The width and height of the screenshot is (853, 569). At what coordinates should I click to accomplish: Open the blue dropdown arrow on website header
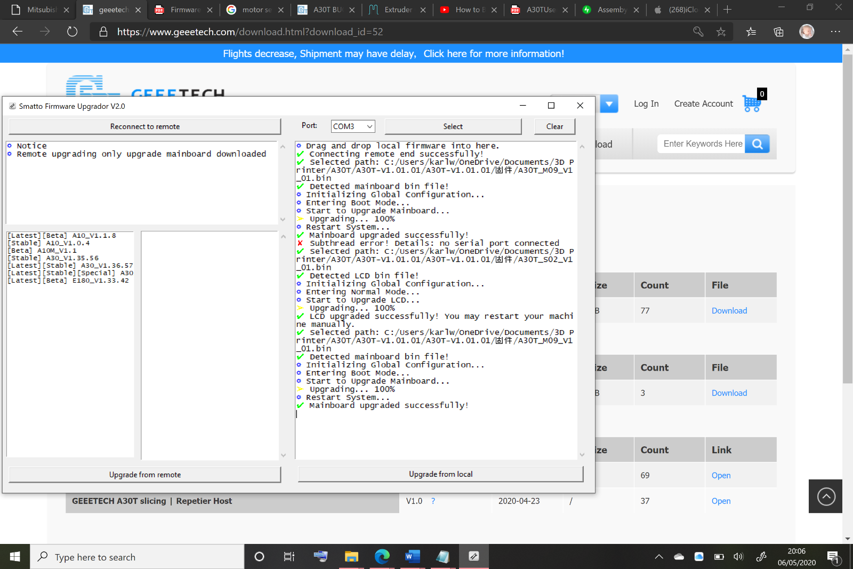tap(609, 103)
